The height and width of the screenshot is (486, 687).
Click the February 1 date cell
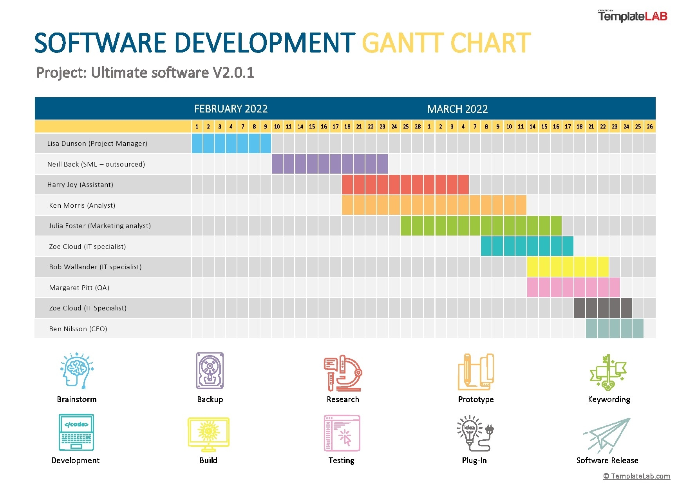pos(197,126)
